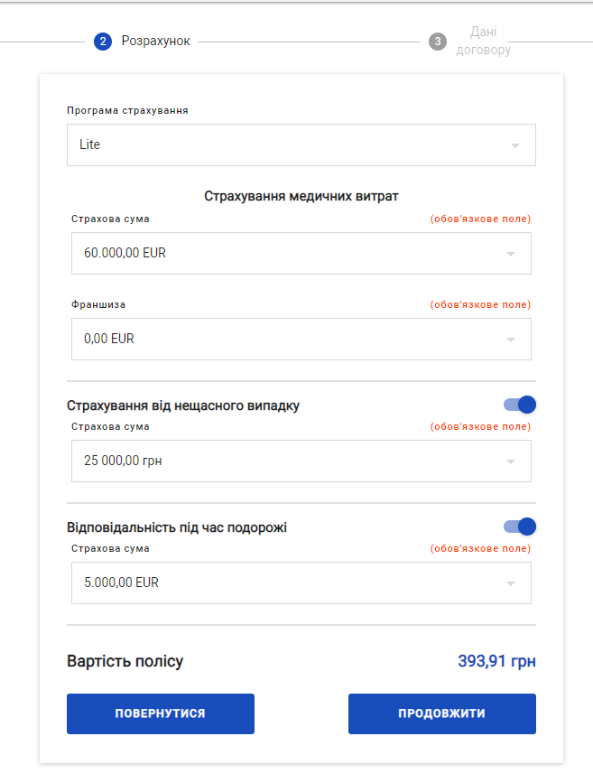The width and height of the screenshot is (593, 783).
Task: Go to the Дані договору step
Action: [483, 41]
